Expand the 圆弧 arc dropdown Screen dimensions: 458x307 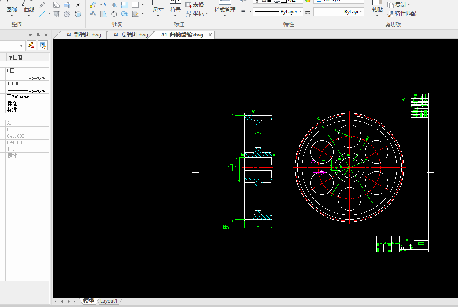pos(12,16)
